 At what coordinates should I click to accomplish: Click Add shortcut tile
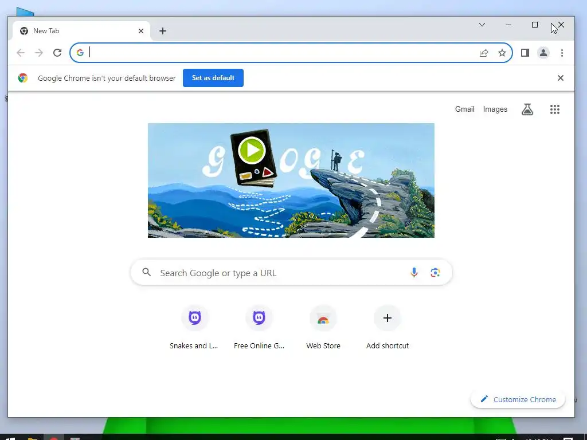coord(388,328)
